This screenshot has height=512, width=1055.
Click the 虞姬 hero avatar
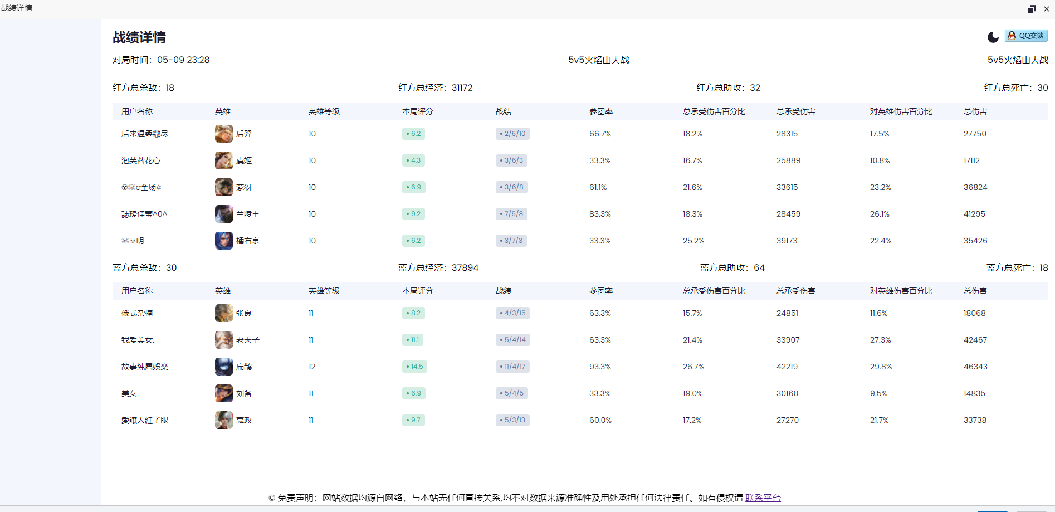(224, 160)
